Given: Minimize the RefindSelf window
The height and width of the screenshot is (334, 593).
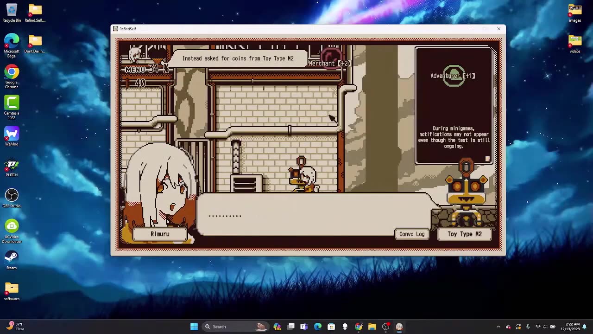Looking at the screenshot, I should tap(471, 29).
